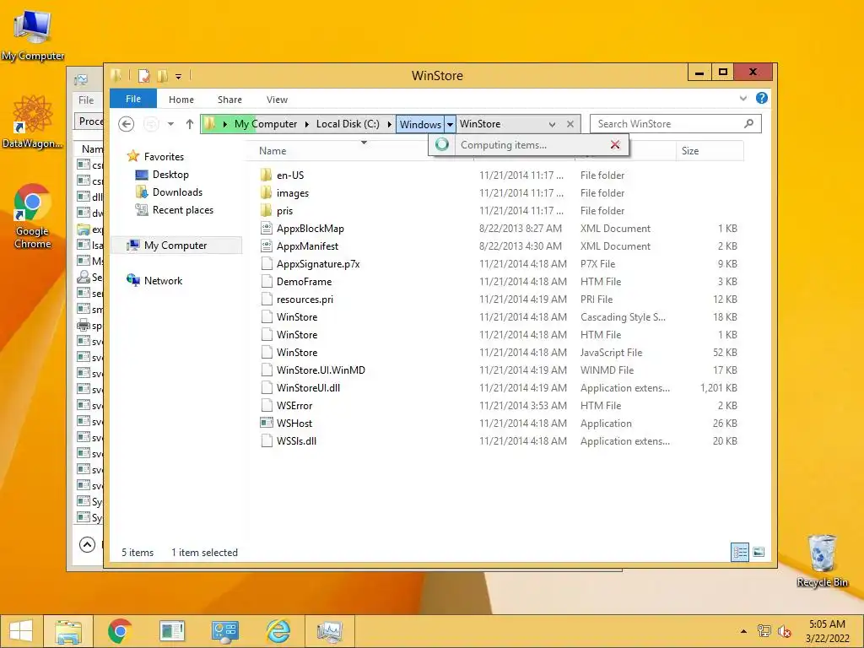Stop loading with the address bar X
The width and height of the screenshot is (864, 648).
tap(570, 124)
